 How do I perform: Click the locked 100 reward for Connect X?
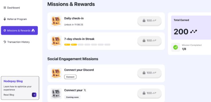coord(150,93)
